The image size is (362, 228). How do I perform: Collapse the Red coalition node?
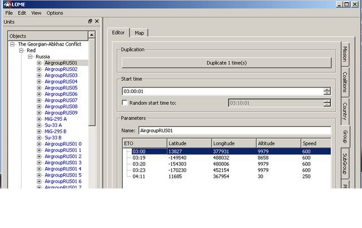tap(21, 50)
